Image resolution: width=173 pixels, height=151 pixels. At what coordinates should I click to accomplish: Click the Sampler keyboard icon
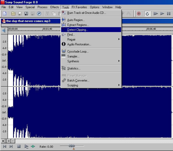click(x=63, y=56)
